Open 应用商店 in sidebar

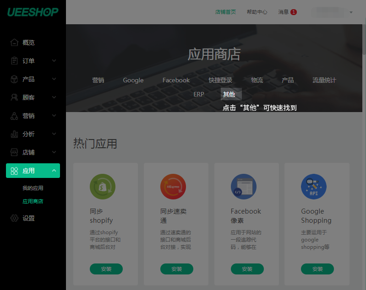[x=33, y=201]
